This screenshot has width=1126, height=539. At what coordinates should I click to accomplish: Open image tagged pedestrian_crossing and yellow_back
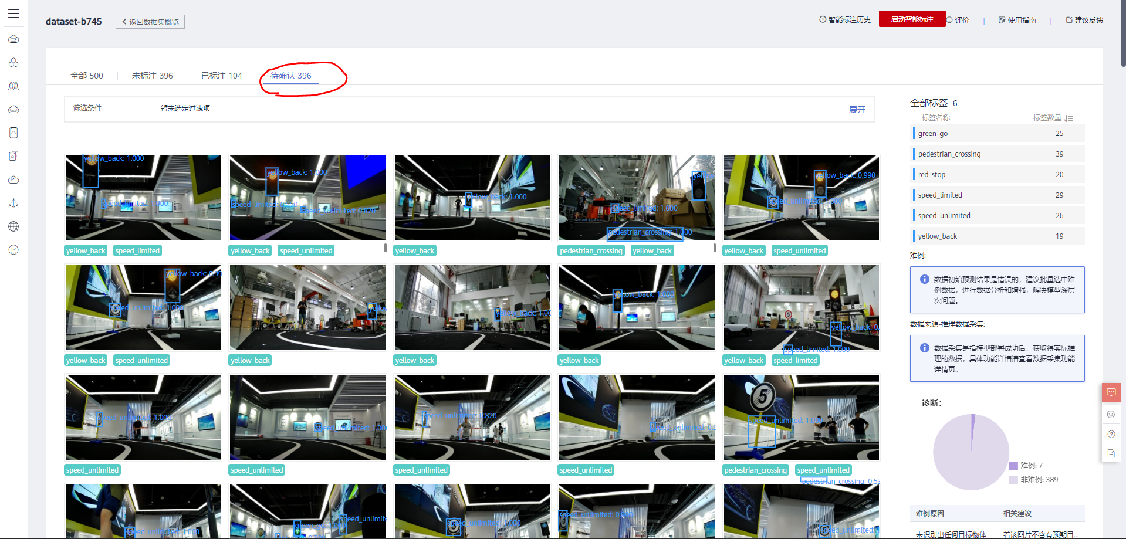pos(637,198)
